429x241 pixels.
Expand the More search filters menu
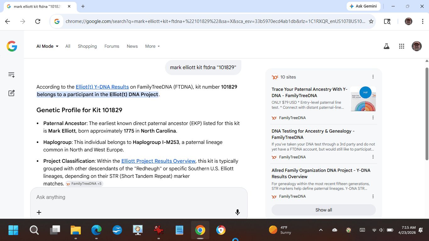coord(152,46)
